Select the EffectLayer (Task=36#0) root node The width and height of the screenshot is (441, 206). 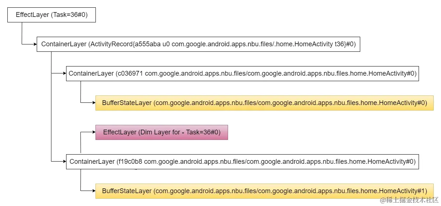pyautogui.click(x=51, y=15)
